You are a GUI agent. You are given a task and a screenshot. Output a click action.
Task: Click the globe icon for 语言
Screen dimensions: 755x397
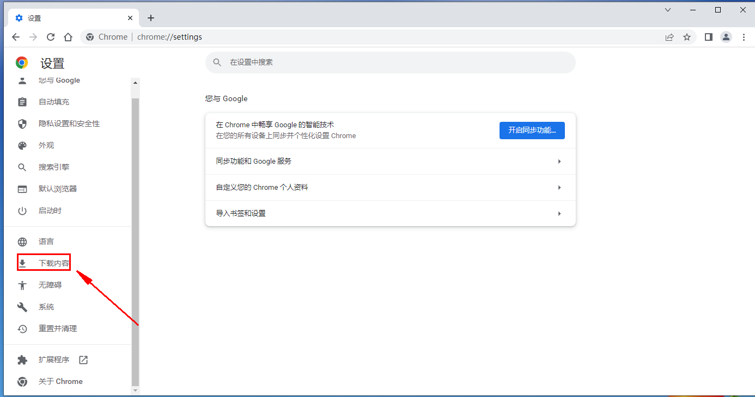click(22, 241)
